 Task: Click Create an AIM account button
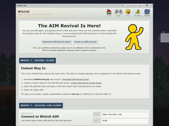tap(85, 42)
